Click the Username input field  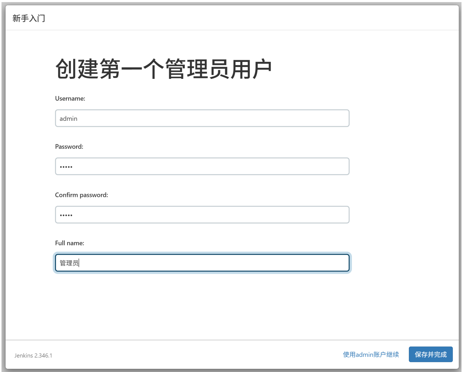point(202,118)
